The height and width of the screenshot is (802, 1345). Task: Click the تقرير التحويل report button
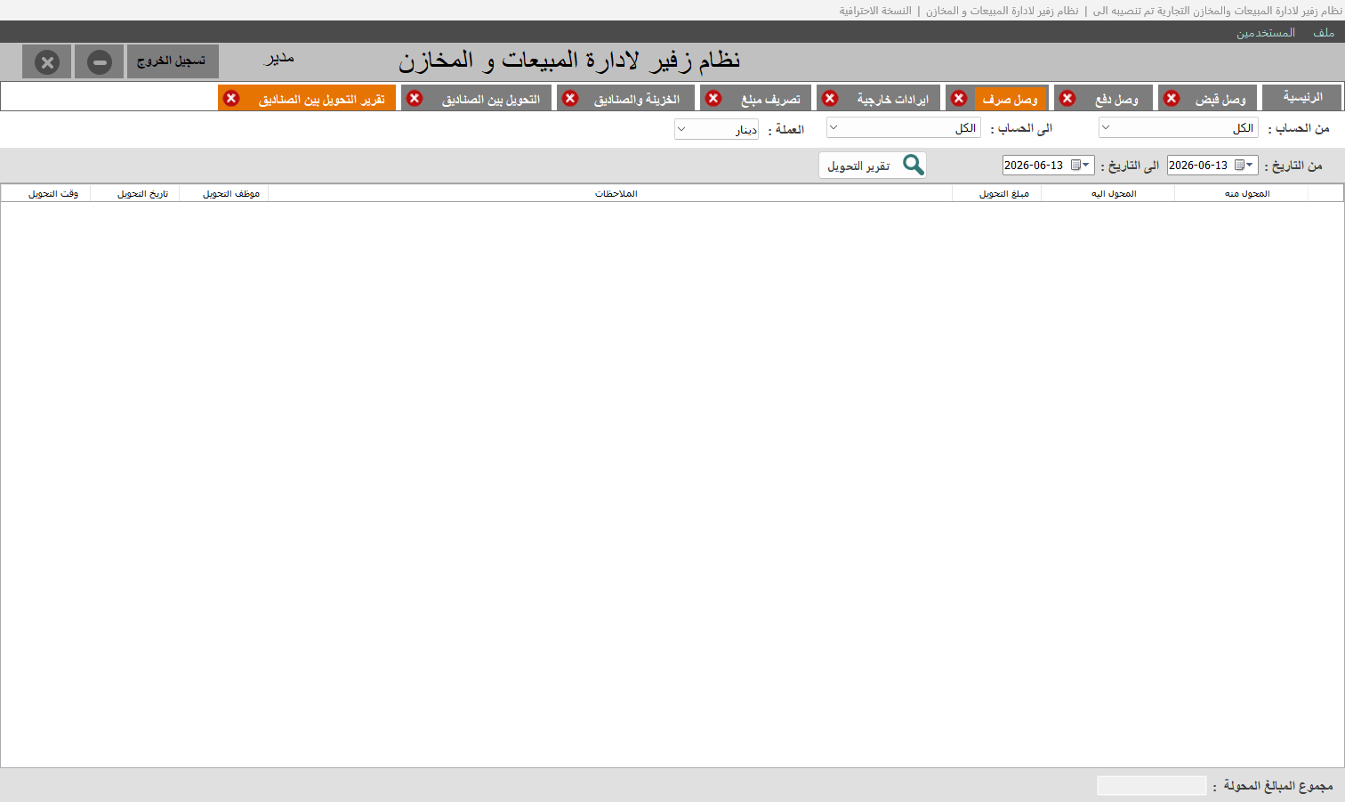(x=873, y=166)
